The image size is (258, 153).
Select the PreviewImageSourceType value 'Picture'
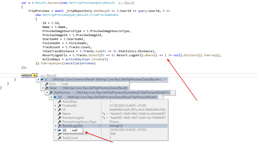[x=114, y=121]
